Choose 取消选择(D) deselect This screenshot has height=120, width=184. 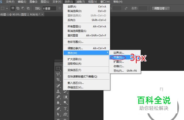click(87, 11)
